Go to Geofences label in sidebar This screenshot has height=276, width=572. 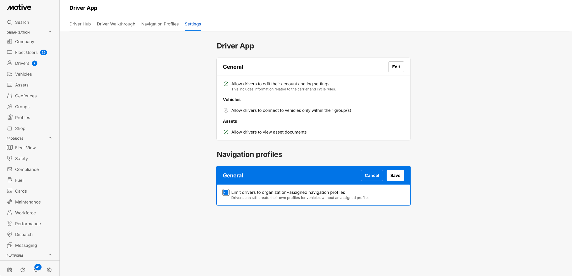(26, 96)
